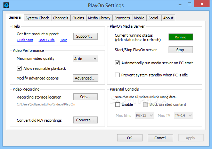Select the General tab

click(x=15, y=17)
